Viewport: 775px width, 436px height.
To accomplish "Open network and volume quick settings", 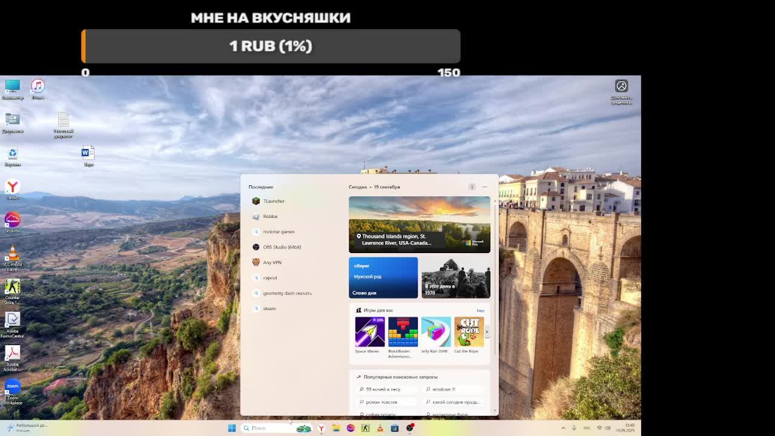I will pyautogui.click(x=604, y=428).
